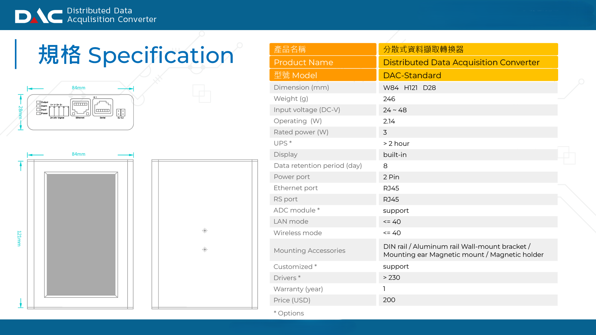
Task: Click the Serial port icon on device diagram
Action: click(102, 107)
